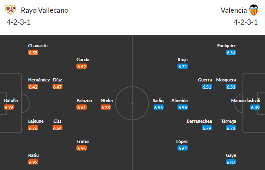The width and height of the screenshot is (265, 170).
Task: Click Rioja's 6.71 rating badge
Action: pos(183,66)
